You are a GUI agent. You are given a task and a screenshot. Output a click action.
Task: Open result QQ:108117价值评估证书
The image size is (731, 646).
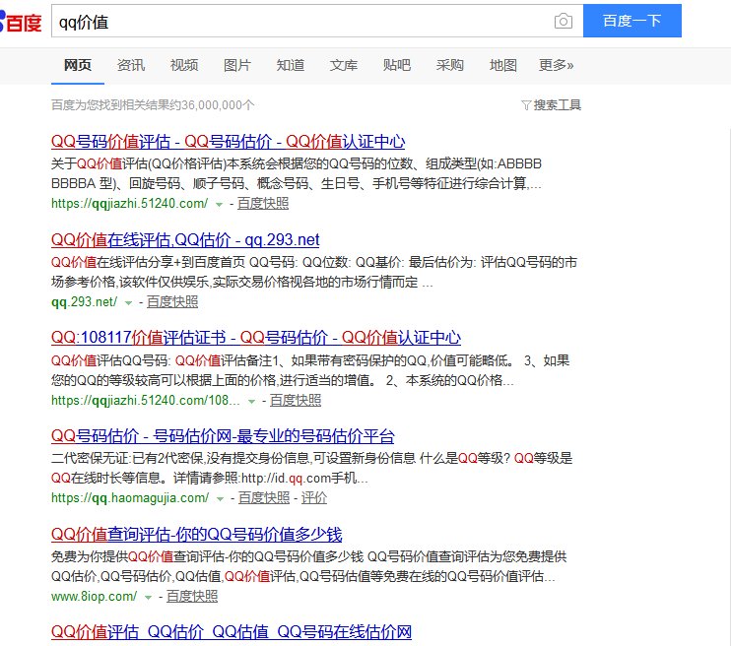[x=256, y=338]
